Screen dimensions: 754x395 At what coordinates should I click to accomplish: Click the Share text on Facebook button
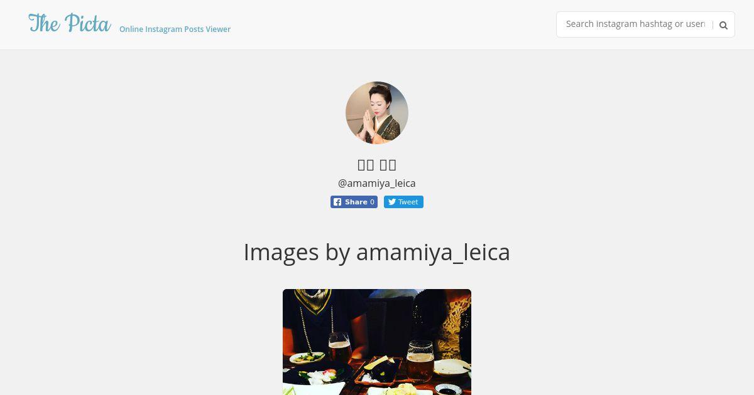click(x=356, y=202)
